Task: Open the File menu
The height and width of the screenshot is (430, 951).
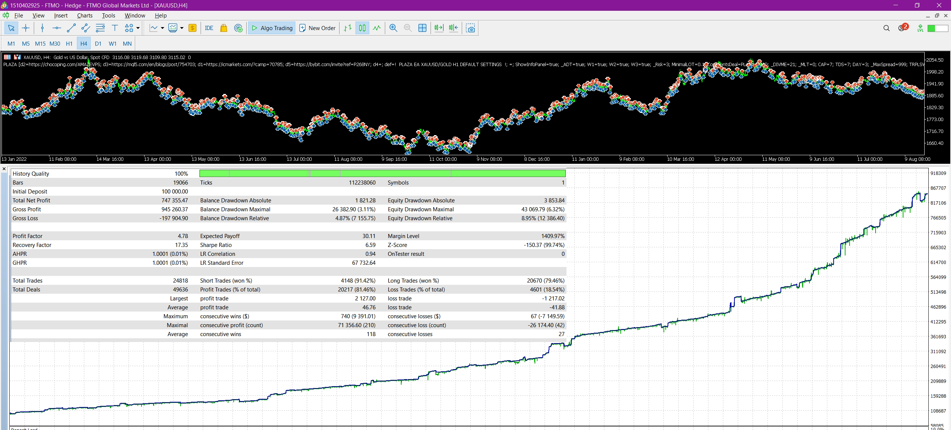Action: (x=19, y=15)
